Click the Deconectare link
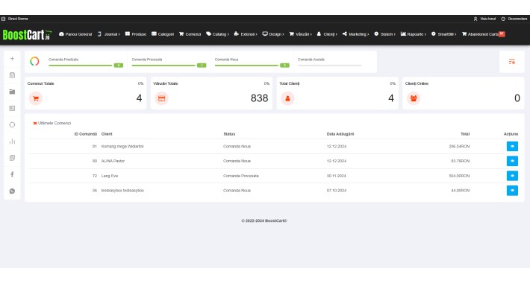Screen dimensions: 530x283 (x=517, y=19)
